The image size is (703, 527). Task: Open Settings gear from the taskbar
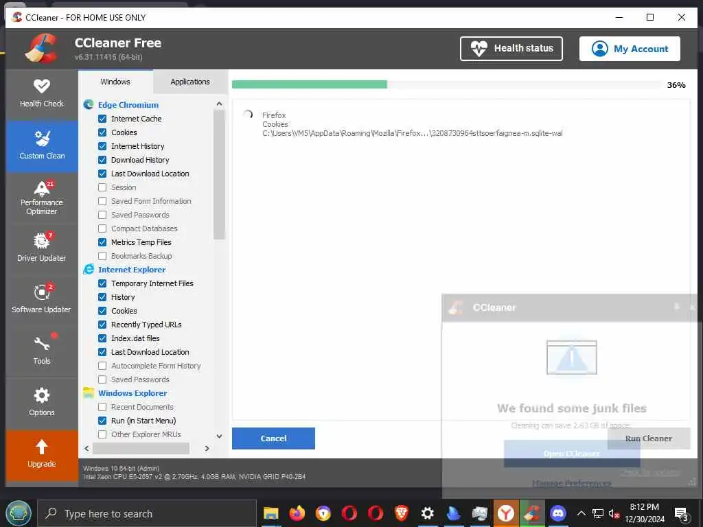427,513
